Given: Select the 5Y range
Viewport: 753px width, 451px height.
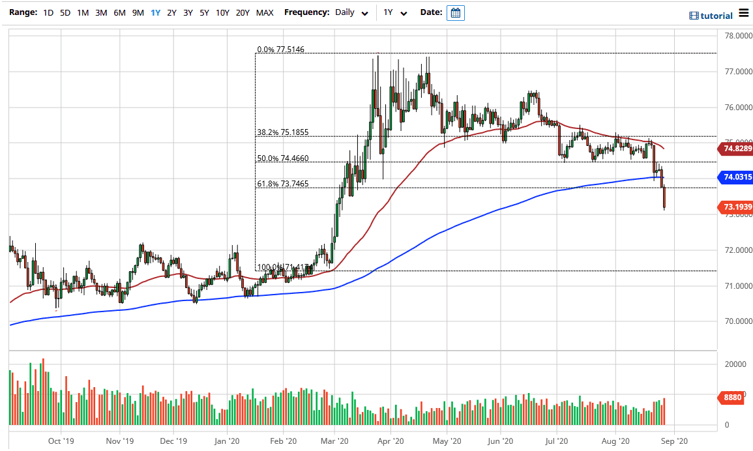Looking at the screenshot, I should tap(204, 13).
